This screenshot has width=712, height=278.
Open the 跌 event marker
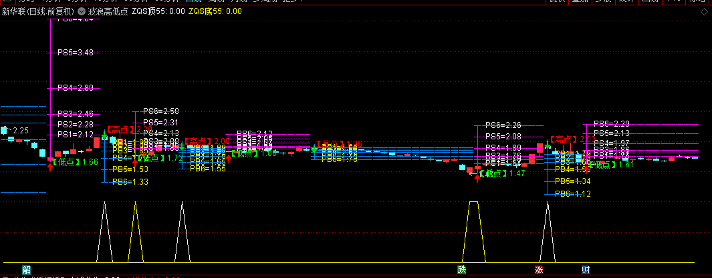(x=462, y=270)
